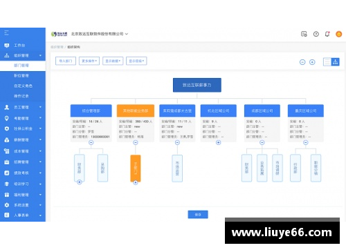The height and width of the screenshot is (250, 346).
Task: Collapse children under 成都区域公司 node
Action: 262,143
